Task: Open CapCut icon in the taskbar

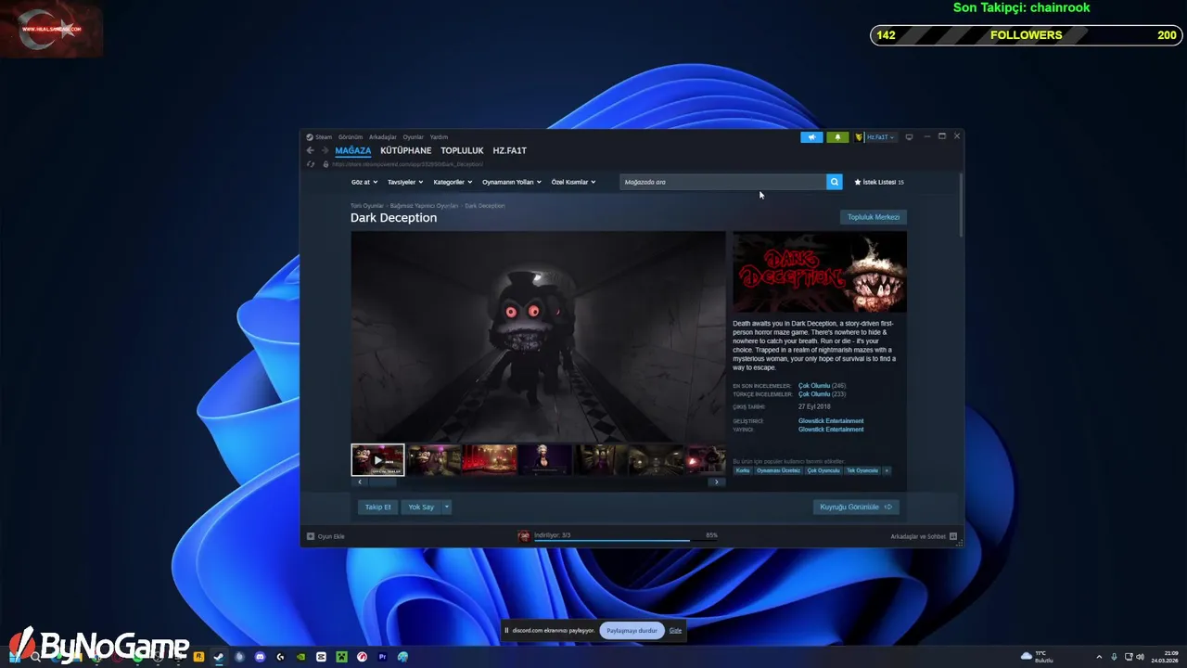Action: pyautogui.click(x=321, y=657)
